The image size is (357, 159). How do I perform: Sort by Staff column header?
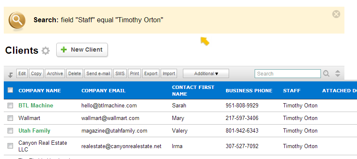[x=292, y=91]
